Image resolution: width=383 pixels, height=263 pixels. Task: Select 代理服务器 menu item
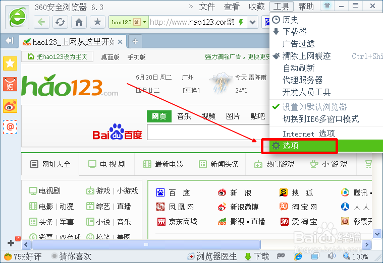[x=326, y=80]
